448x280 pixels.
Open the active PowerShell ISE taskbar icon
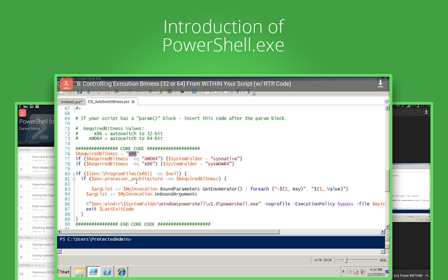(94, 272)
